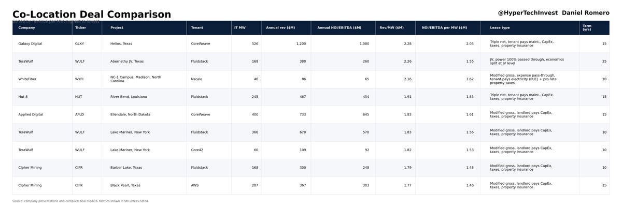Click the "HUT" ticker cell
This screenshot has height=207, width=622.
(x=78, y=97)
